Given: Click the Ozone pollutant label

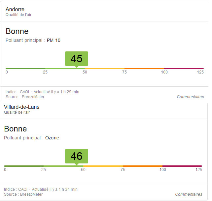Looking at the screenshot, I should [x=52, y=138].
